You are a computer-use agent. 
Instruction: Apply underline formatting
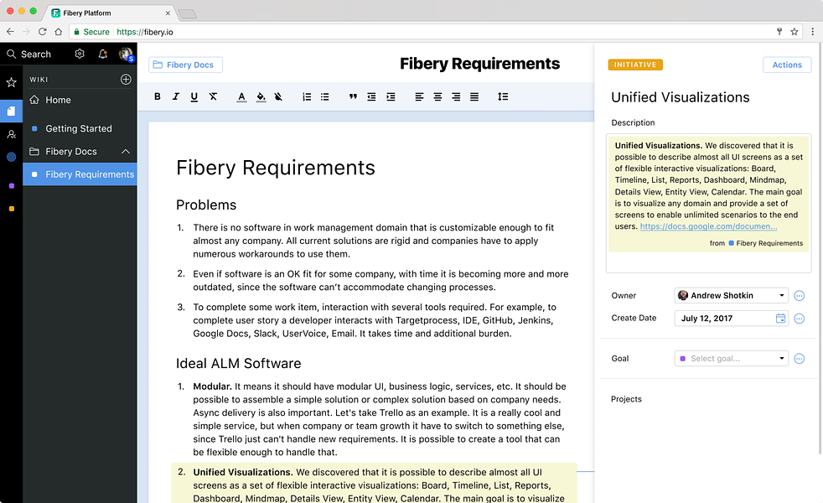pyautogui.click(x=194, y=96)
